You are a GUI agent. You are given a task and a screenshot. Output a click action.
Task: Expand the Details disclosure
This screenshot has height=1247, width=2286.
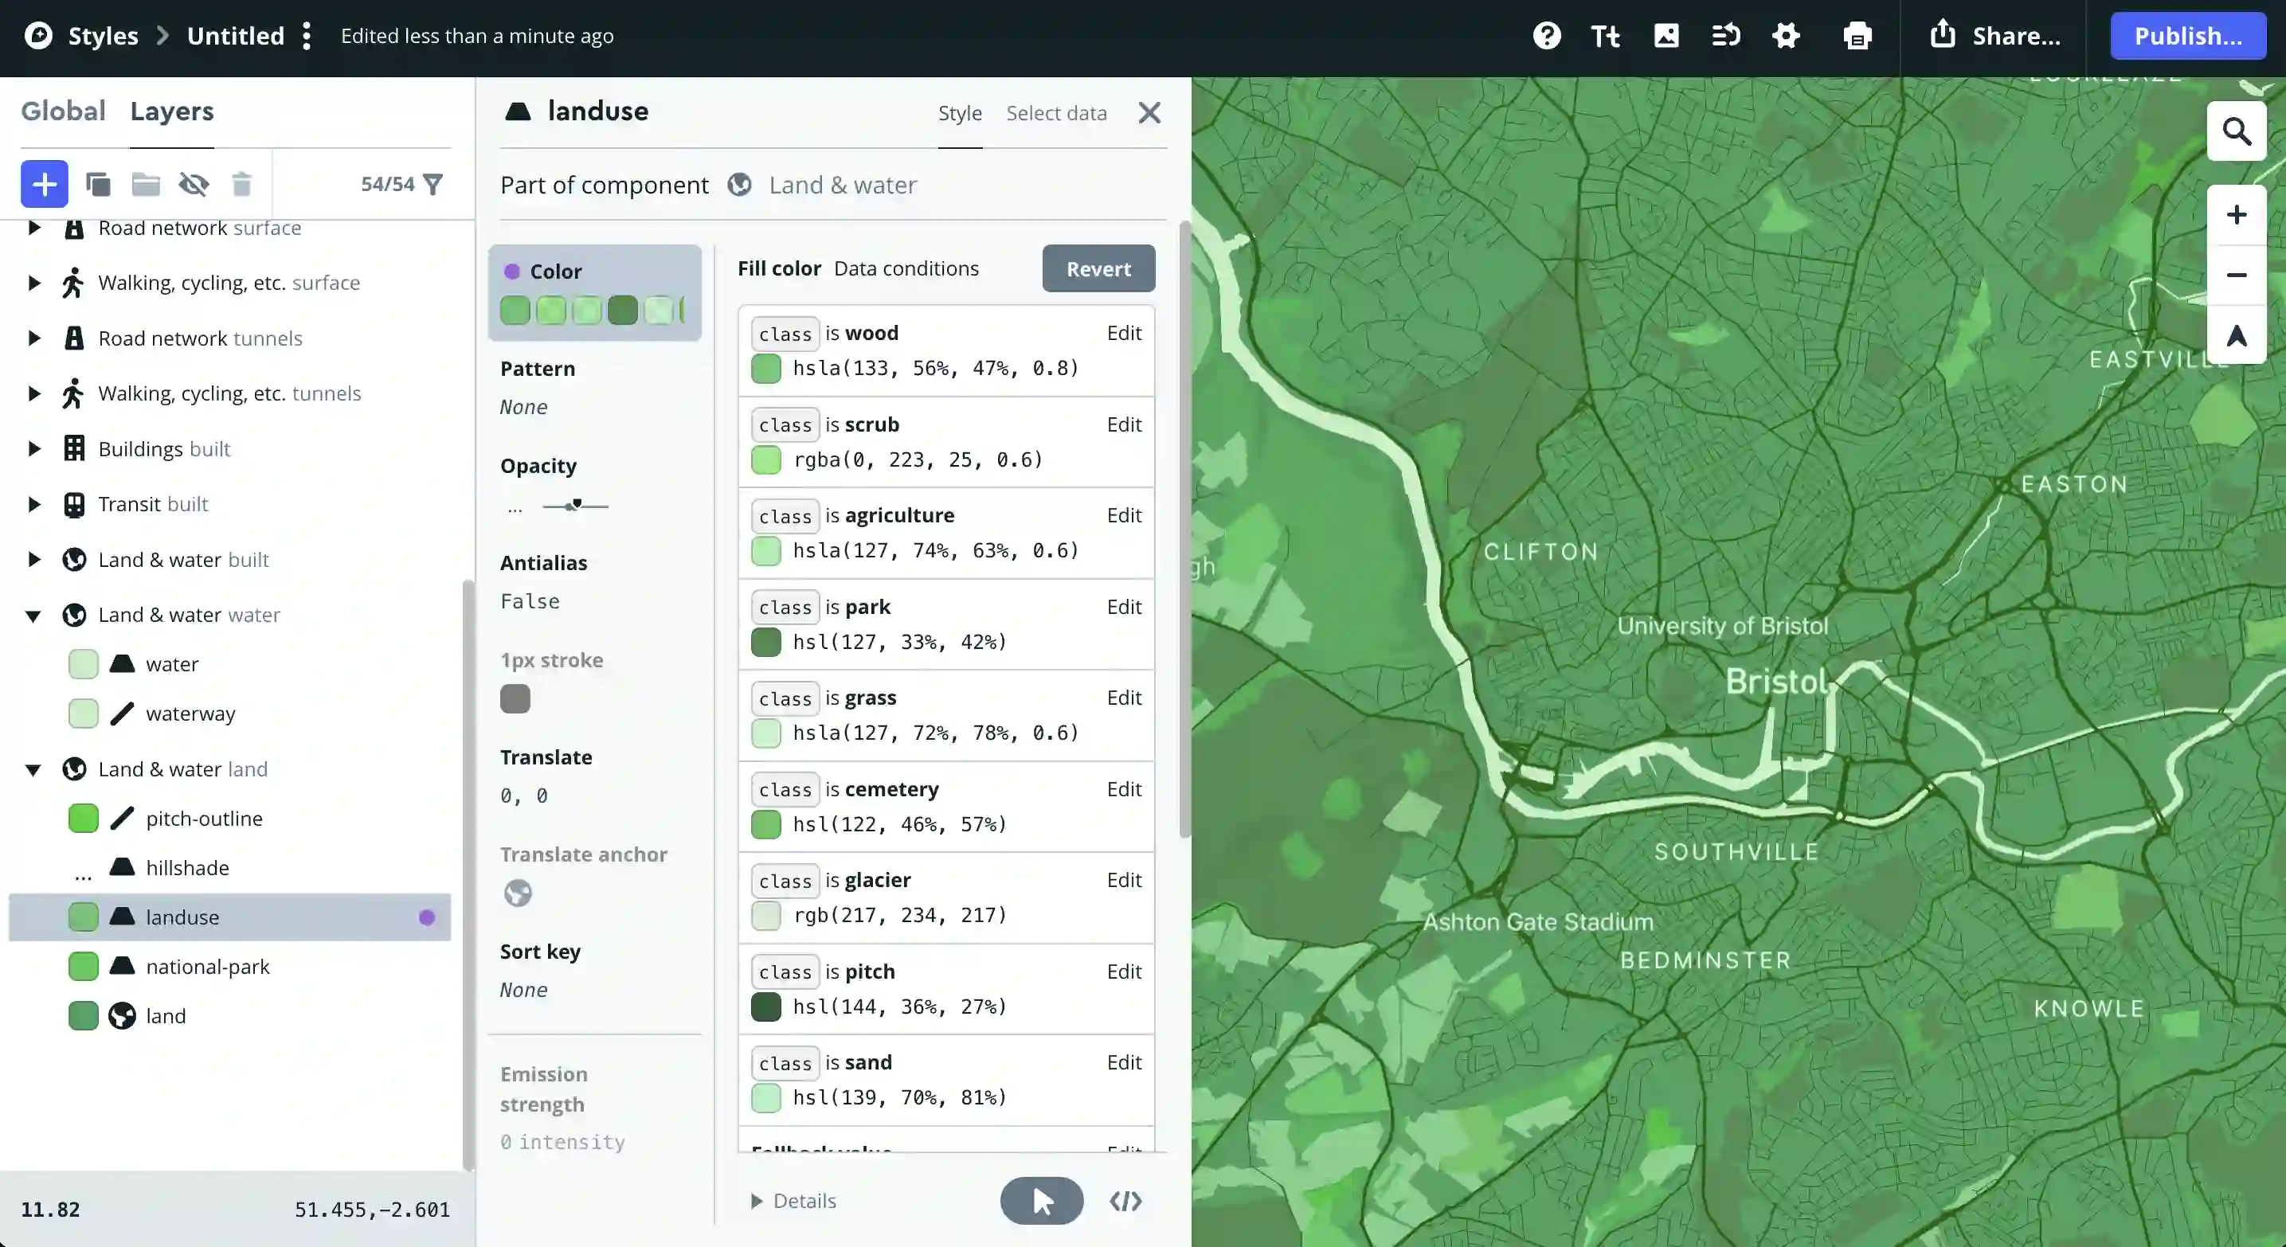click(794, 1201)
